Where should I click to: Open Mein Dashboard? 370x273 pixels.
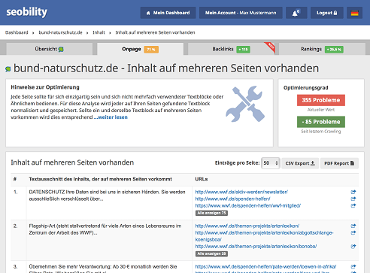(168, 13)
